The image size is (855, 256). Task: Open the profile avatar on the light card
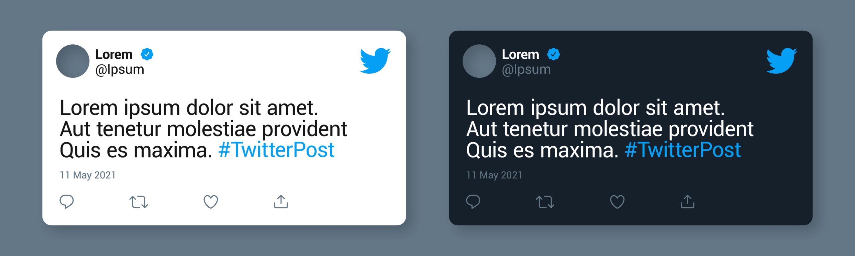pyautogui.click(x=73, y=61)
